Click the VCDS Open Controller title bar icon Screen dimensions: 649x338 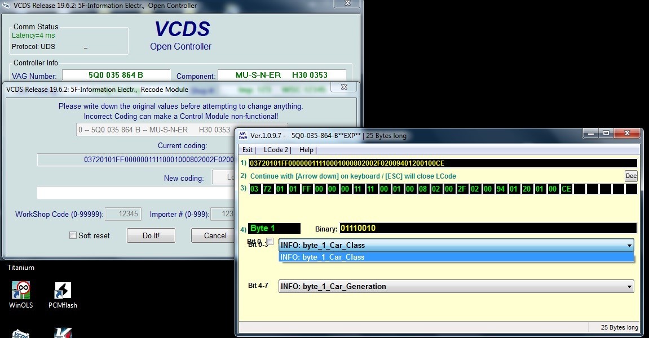[x=6, y=6]
